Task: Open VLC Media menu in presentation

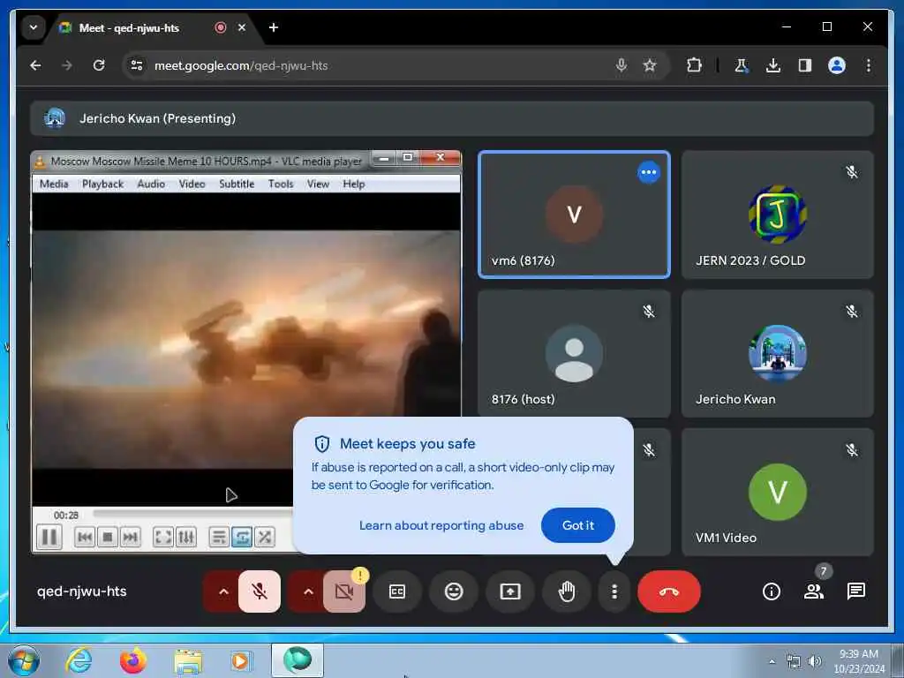Action: (x=54, y=184)
